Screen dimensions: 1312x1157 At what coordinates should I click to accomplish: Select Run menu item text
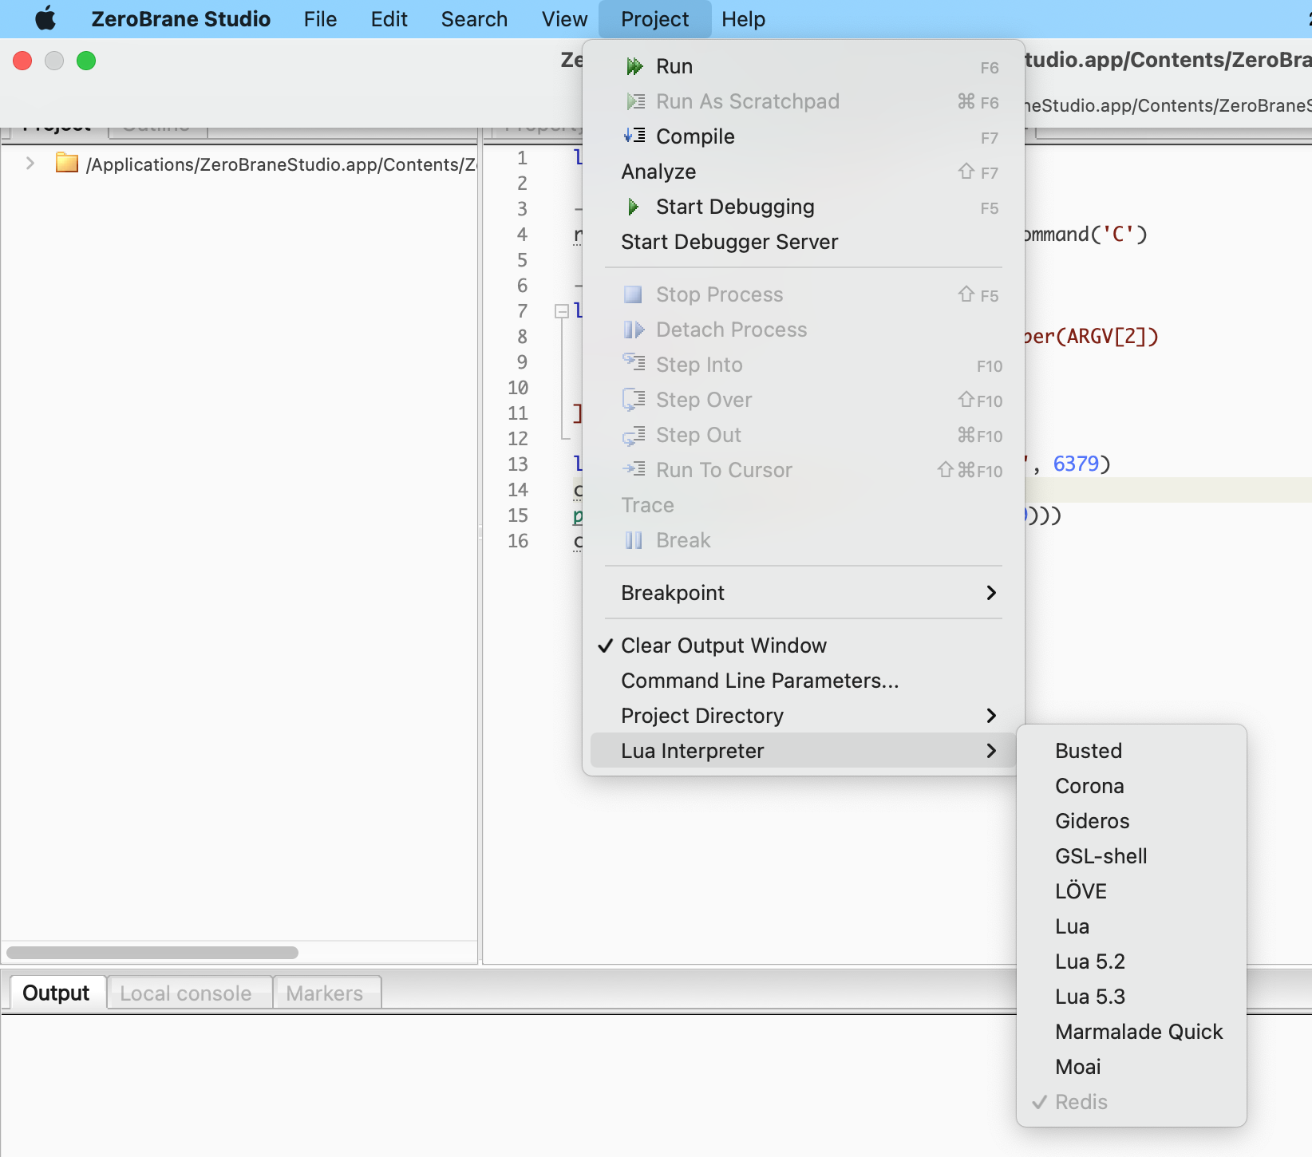[674, 66]
